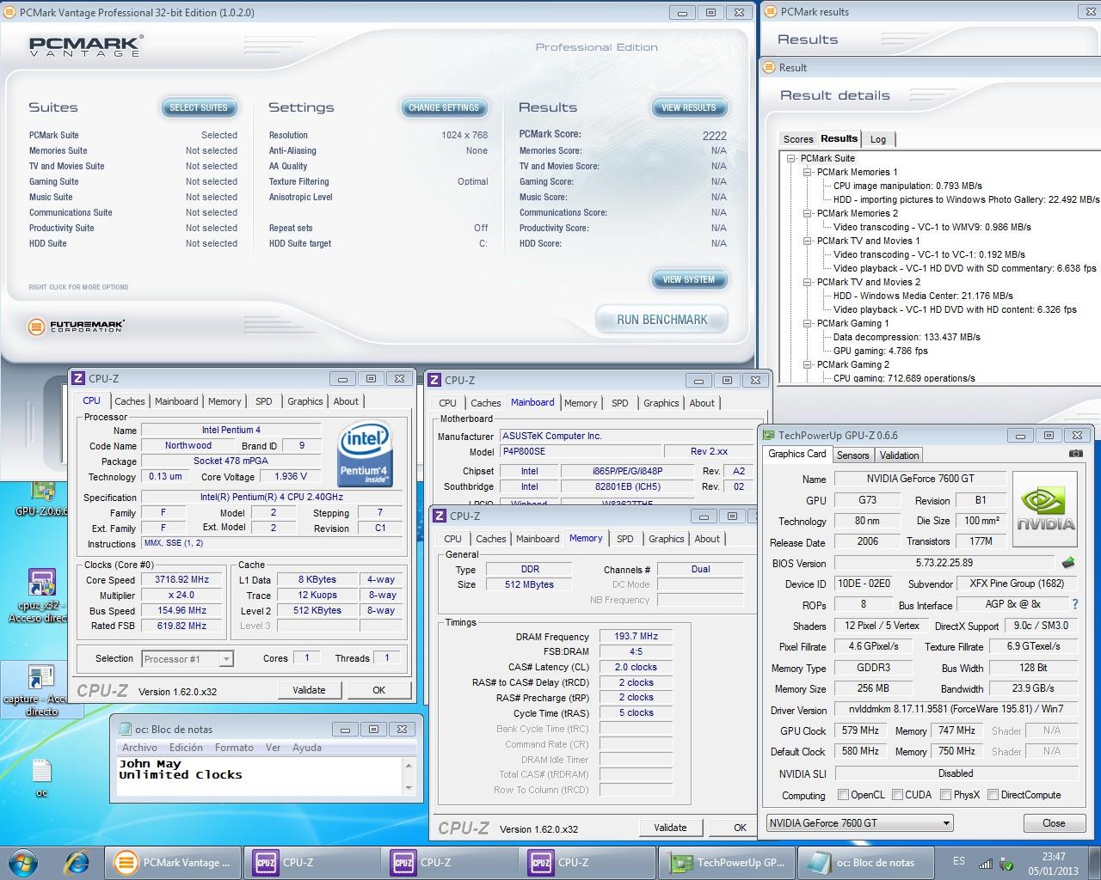Click the CHANGE SETTINGS button
The width and height of the screenshot is (1101, 880).
pos(444,107)
